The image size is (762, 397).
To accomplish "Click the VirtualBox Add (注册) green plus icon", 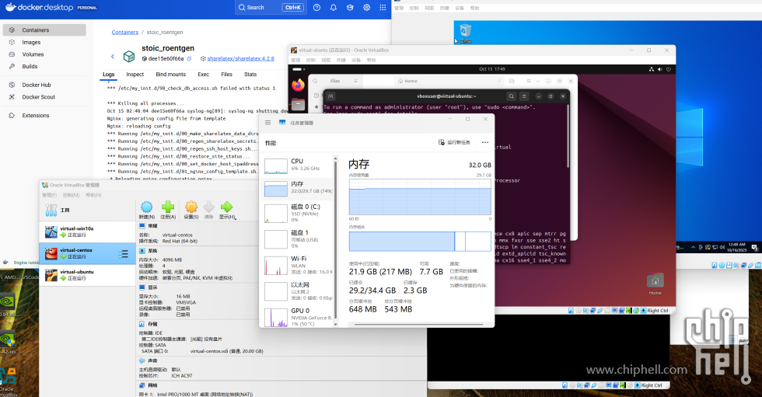I will [168, 207].
